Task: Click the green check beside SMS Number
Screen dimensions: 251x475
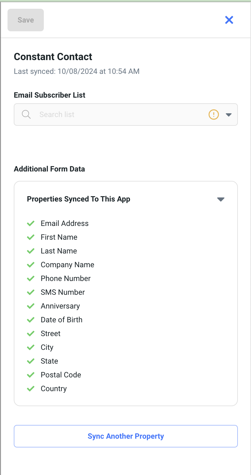Action: click(x=31, y=292)
